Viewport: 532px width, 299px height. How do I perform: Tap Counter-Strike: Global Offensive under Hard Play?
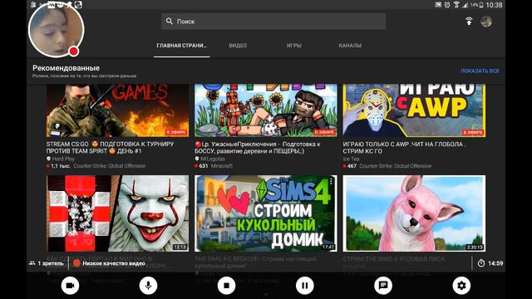click(109, 166)
